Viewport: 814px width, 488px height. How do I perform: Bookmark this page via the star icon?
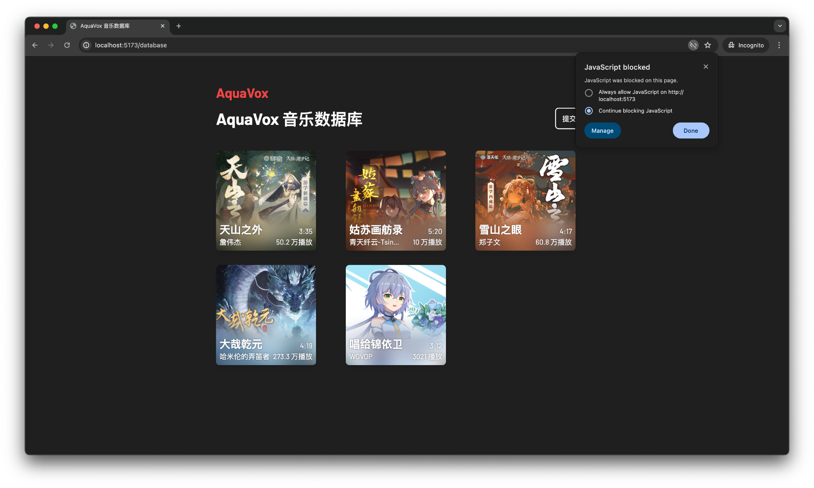(707, 45)
